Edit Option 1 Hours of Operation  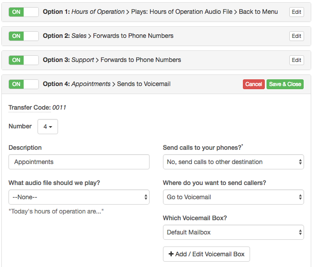pyautogui.click(x=296, y=12)
